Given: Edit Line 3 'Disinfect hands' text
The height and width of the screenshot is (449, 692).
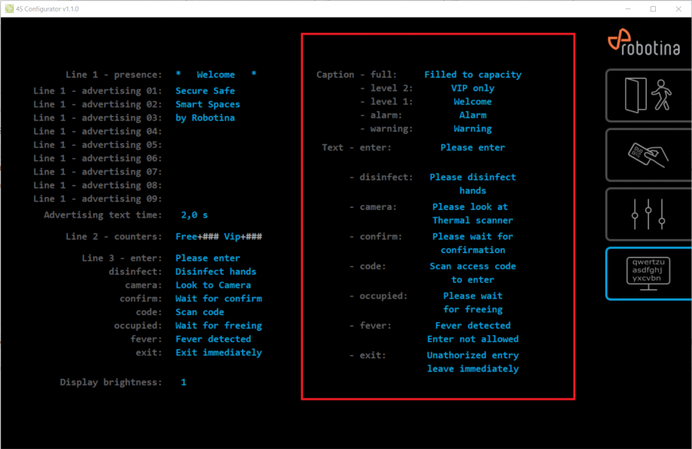Looking at the screenshot, I should [x=215, y=271].
